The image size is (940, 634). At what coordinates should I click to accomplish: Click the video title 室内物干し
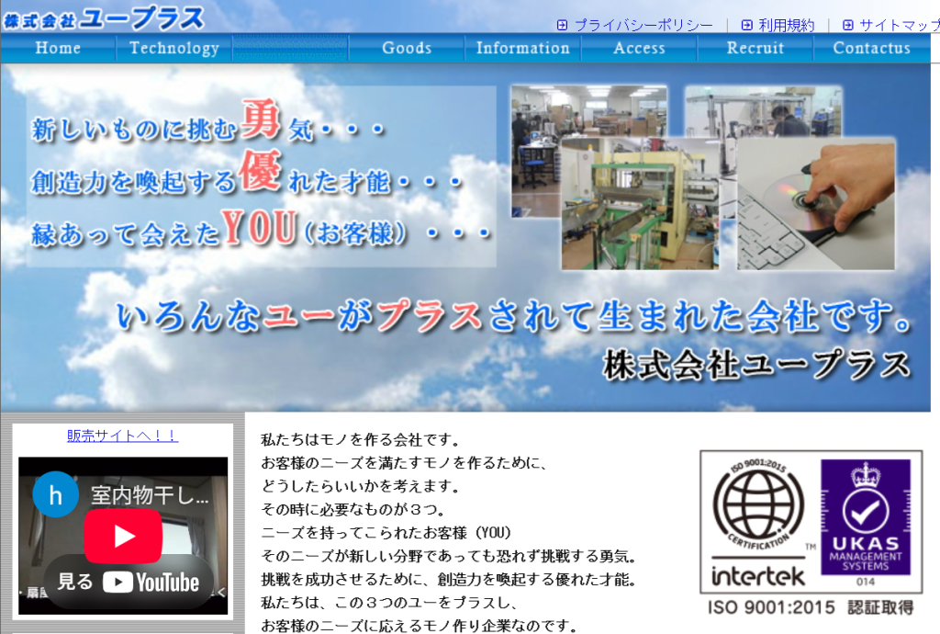pyautogui.click(x=150, y=496)
